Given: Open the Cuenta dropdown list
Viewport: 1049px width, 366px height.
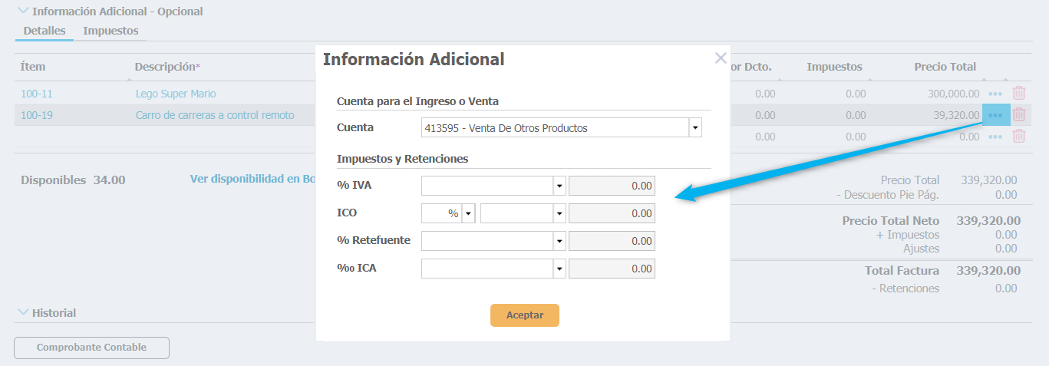Looking at the screenshot, I should tap(695, 128).
